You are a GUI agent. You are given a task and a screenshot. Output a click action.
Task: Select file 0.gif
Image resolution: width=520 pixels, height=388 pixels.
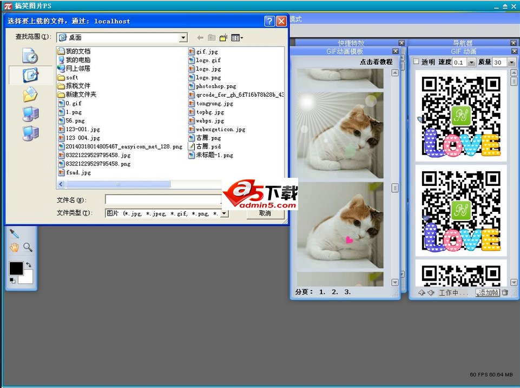tap(70, 103)
